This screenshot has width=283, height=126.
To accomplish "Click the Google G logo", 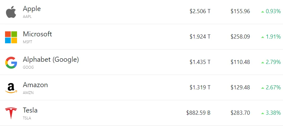I will tap(11, 62).
